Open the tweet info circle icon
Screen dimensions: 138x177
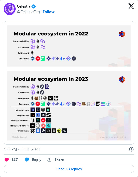[x=131, y=149]
